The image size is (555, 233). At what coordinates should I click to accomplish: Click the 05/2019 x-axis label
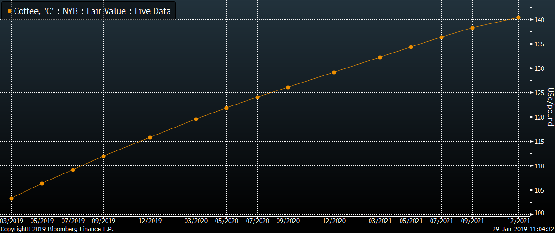pyautogui.click(x=42, y=221)
